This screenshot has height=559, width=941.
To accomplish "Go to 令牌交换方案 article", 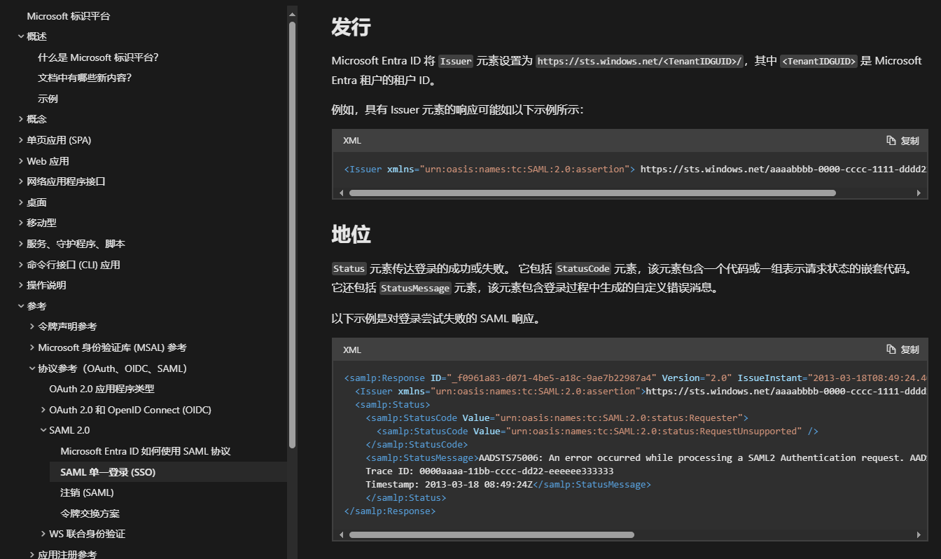I will click(x=90, y=513).
